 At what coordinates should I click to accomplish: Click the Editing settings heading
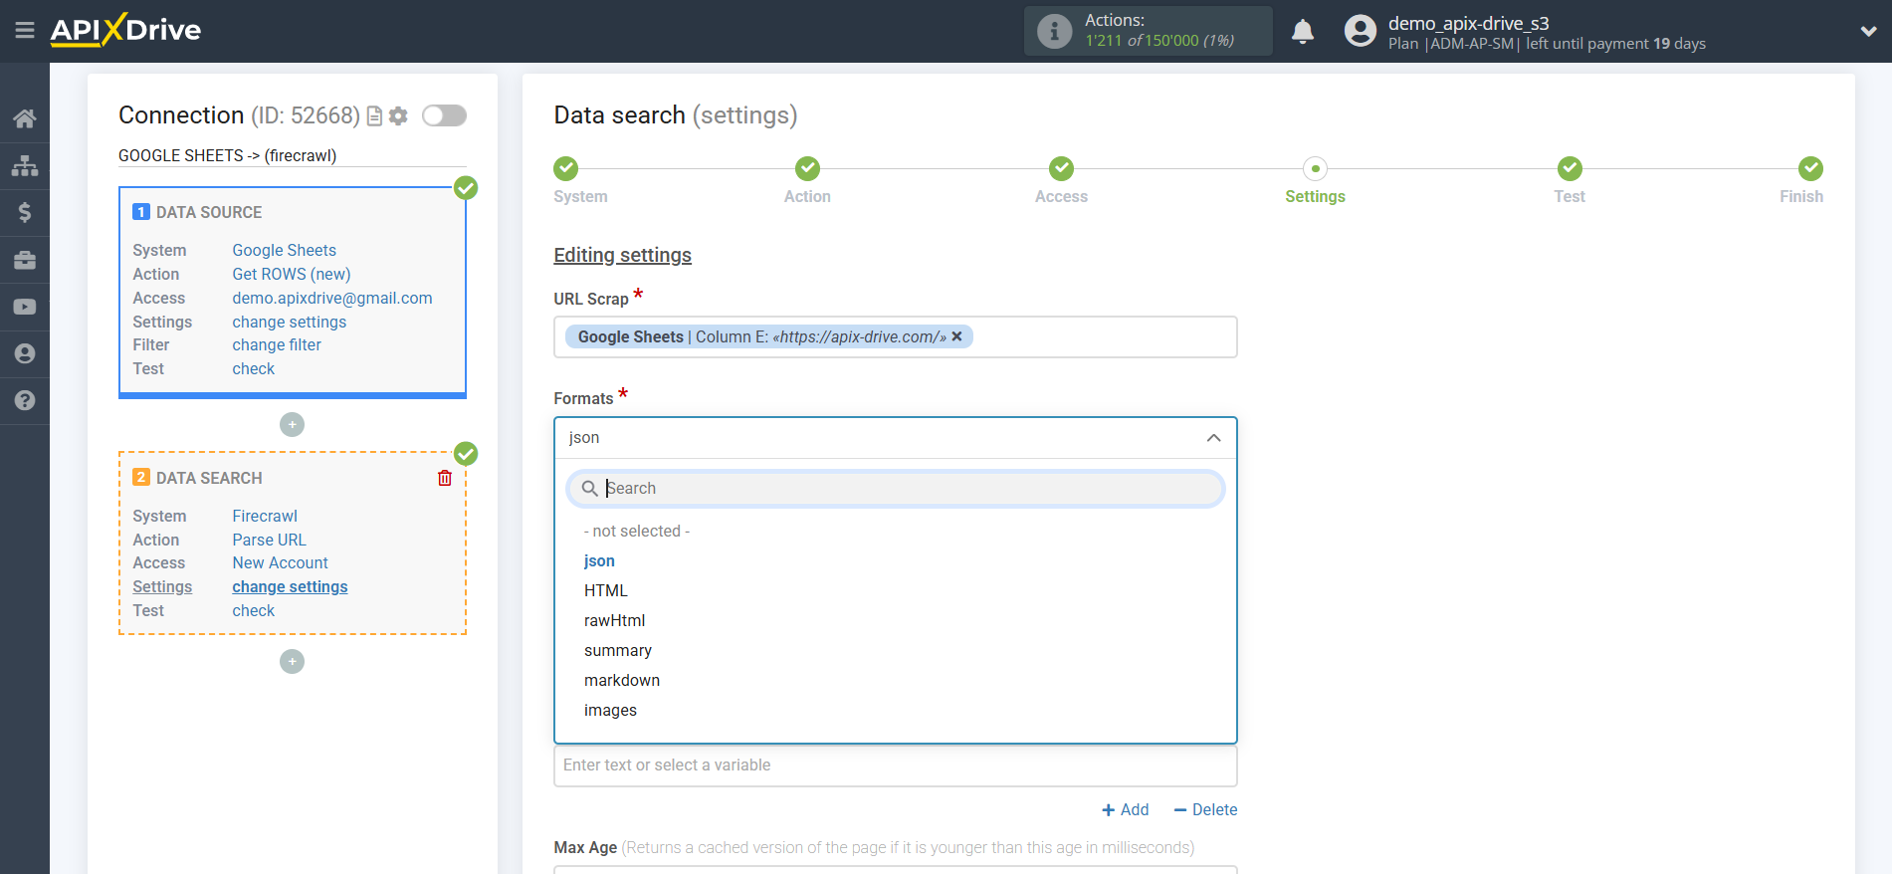point(622,256)
